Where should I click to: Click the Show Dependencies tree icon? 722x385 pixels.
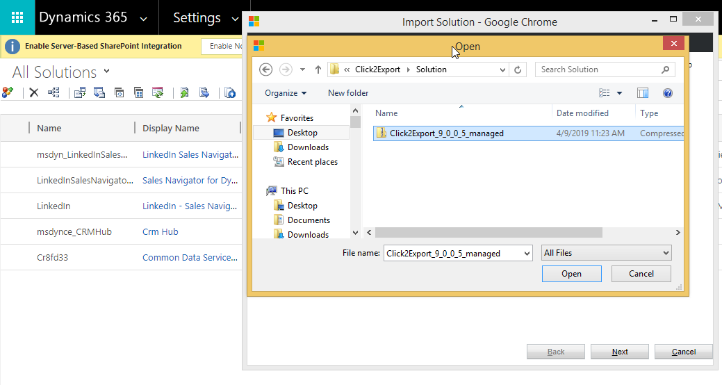54,92
